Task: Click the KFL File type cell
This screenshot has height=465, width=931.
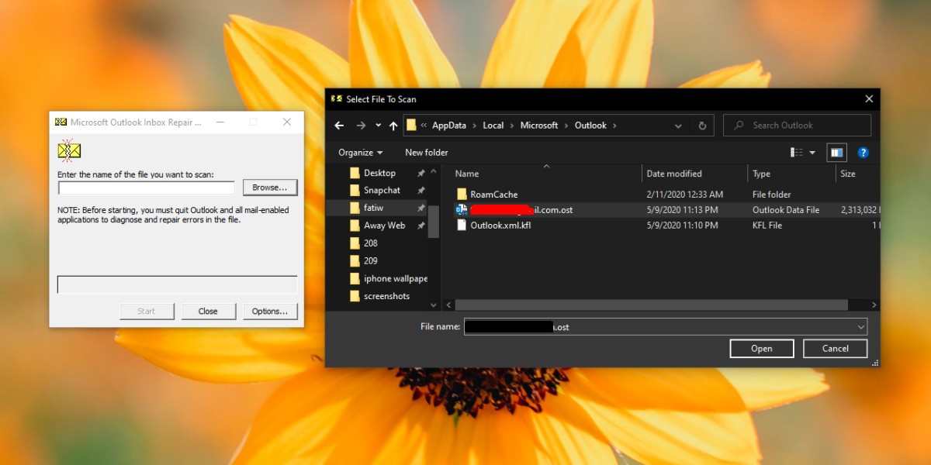Action: click(767, 226)
